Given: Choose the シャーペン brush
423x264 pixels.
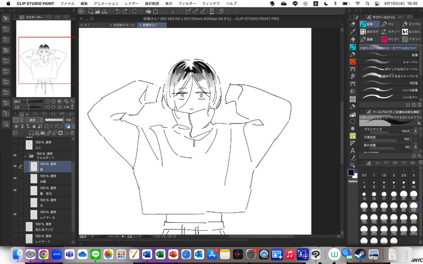Looking at the screenshot, I should (x=389, y=62).
